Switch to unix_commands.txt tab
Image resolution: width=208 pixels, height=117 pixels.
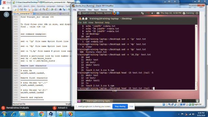pos(23,14)
